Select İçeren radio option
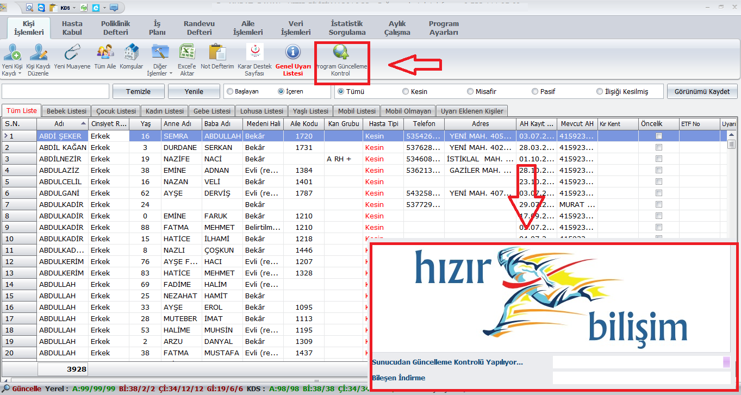 (x=281, y=91)
